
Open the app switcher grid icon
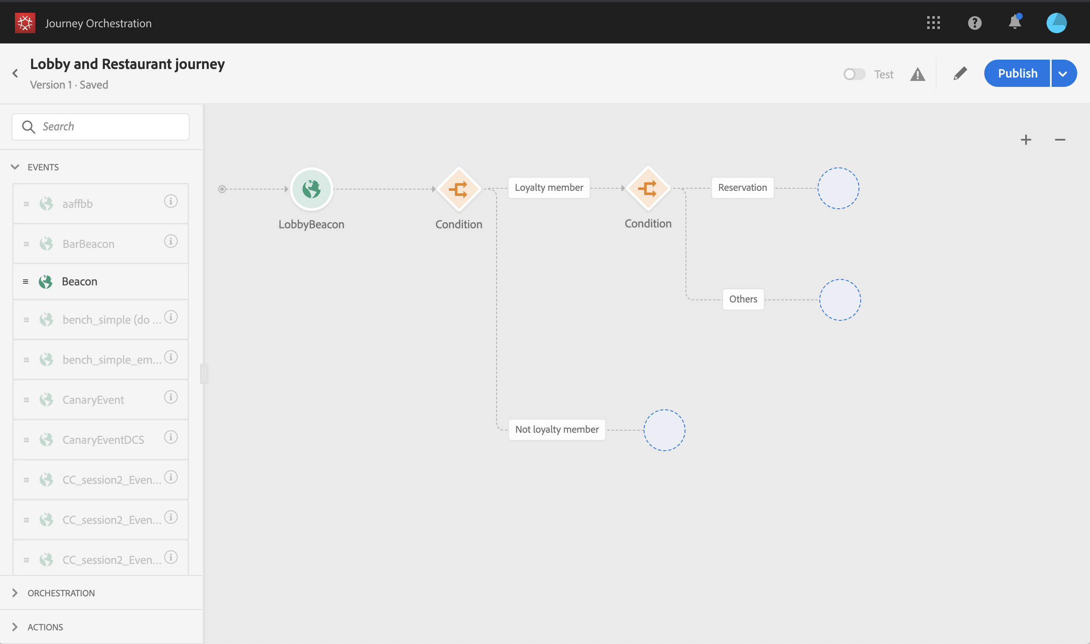[x=933, y=23]
